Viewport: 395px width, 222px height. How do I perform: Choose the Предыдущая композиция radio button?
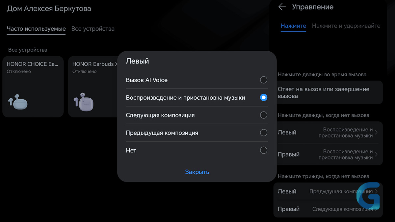[263, 133]
